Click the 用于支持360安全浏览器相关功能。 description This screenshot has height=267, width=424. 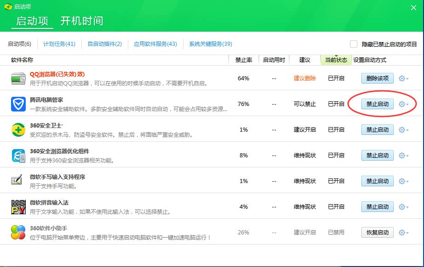tap(72, 161)
